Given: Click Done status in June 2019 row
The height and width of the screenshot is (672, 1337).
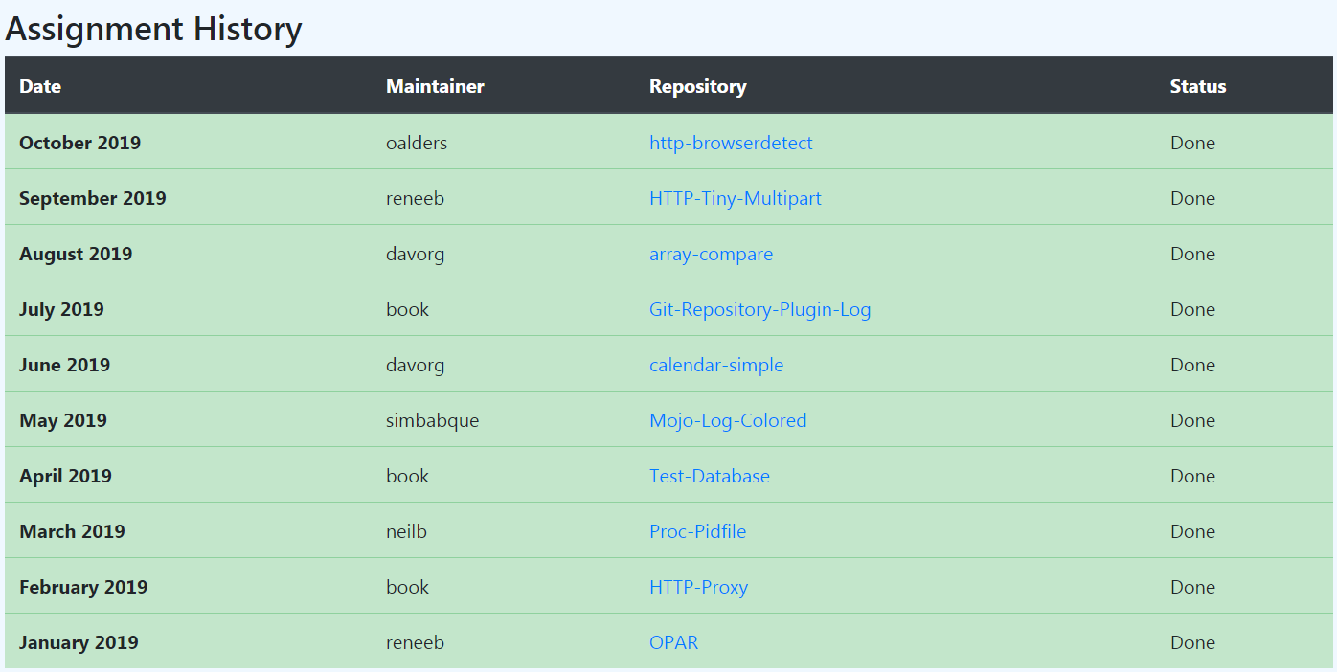Looking at the screenshot, I should [1192, 365].
